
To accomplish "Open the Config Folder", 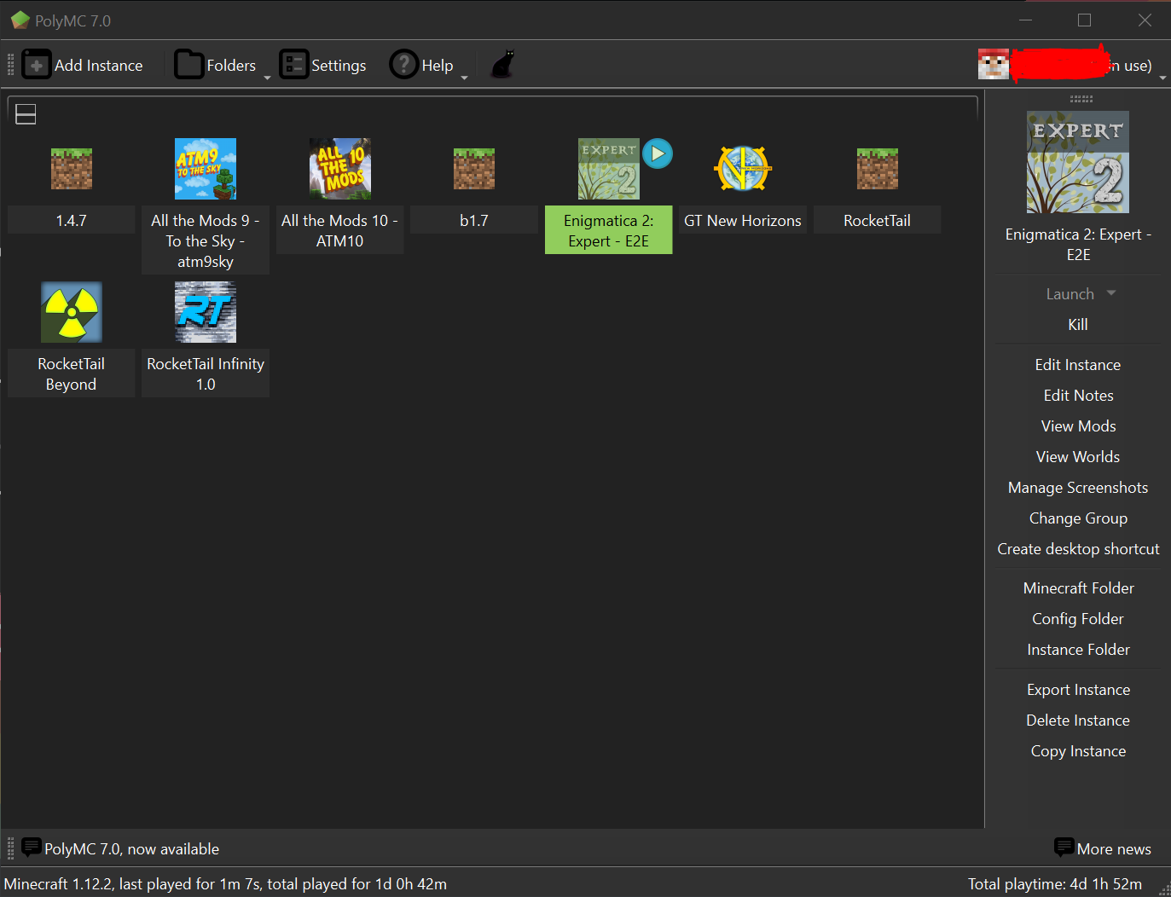I will pos(1078,619).
